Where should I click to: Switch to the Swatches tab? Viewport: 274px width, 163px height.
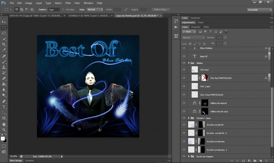[x=195, y=18]
